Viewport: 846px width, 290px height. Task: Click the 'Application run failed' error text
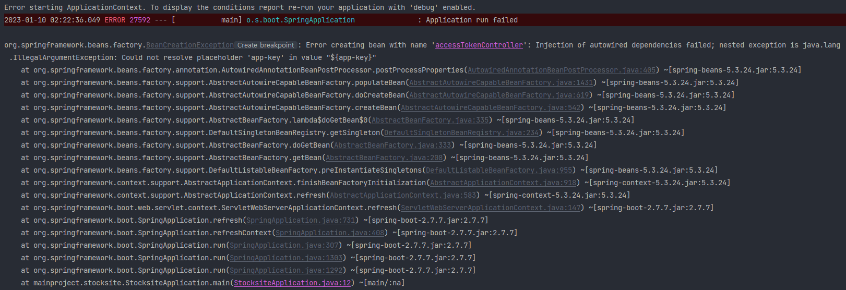coord(472,20)
